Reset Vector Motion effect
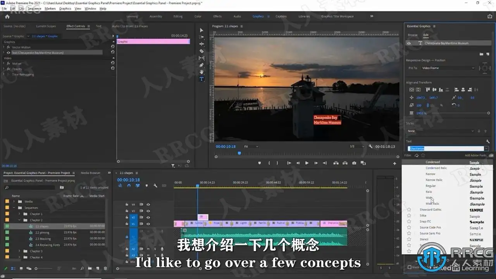Screen dimensions: 496x279 tap(112, 47)
